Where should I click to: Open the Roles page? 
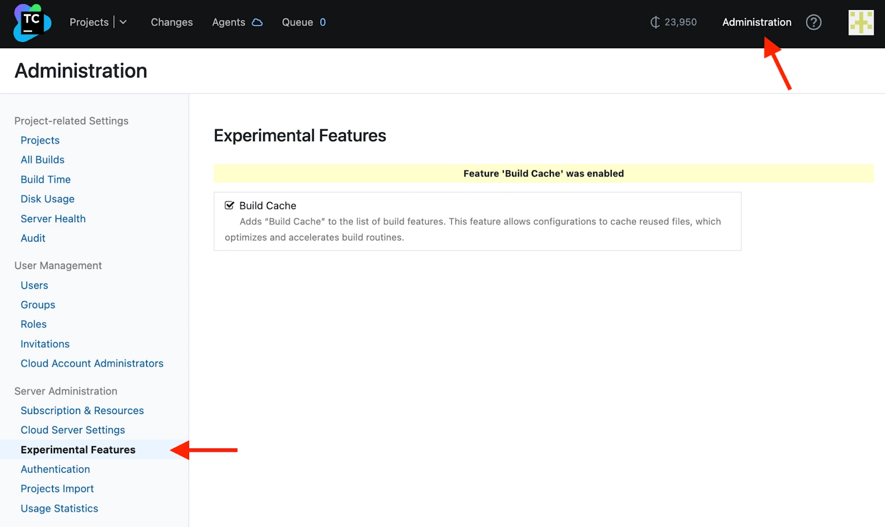coord(34,324)
